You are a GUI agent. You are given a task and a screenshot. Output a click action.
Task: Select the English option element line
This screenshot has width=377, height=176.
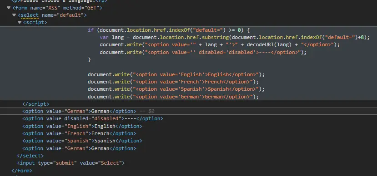pos(82,126)
